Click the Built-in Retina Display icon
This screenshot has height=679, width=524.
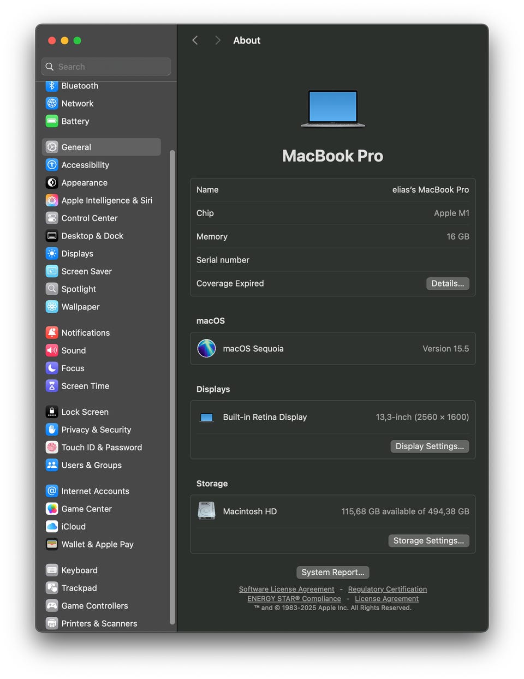coord(206,418)
